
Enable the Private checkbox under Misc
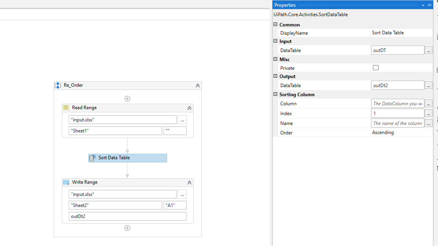point(375,67)
